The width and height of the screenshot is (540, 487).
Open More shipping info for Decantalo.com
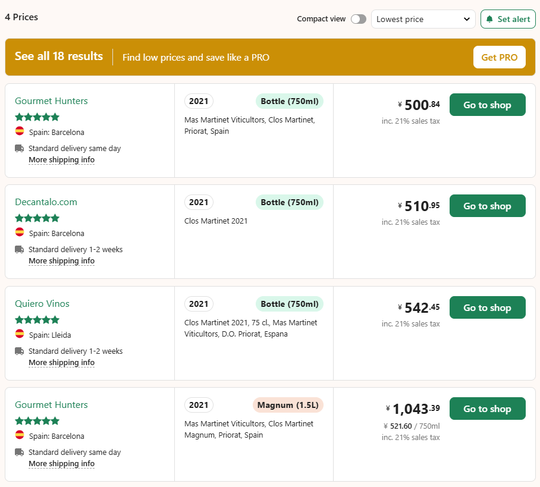pos(61,260)
